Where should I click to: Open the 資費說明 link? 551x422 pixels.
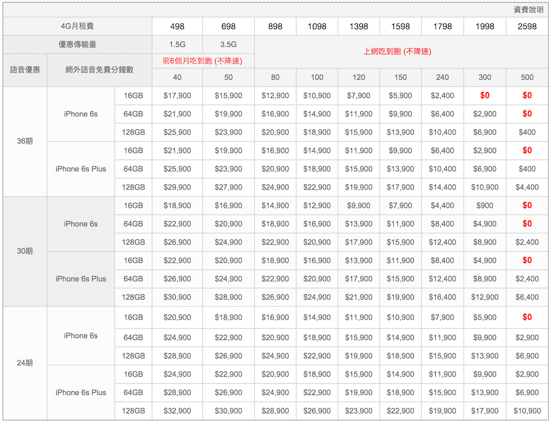528,9
